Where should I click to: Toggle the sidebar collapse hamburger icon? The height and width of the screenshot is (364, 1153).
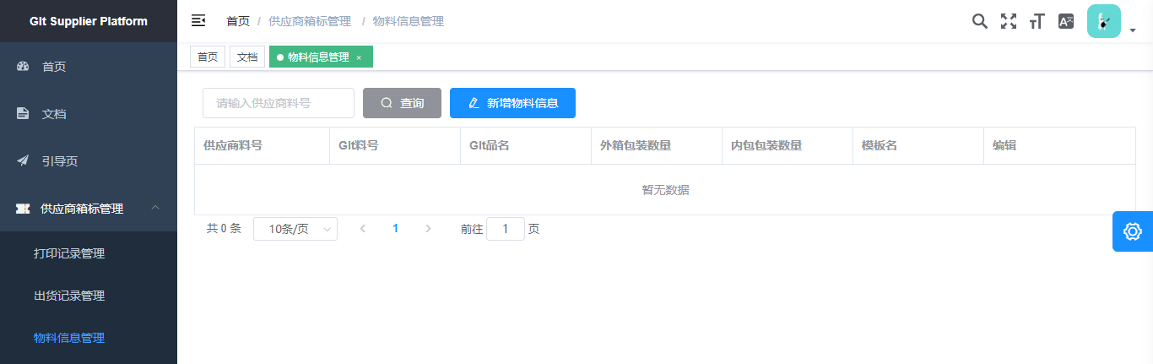pos(198,21)
